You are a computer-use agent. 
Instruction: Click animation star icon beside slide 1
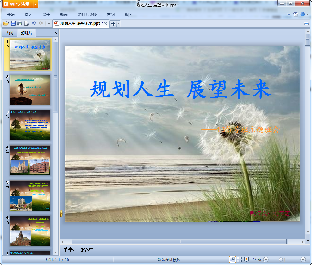pyautogui.click(x=7, y=46)
